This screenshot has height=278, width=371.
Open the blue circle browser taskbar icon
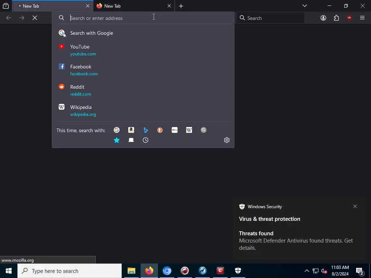point(167,271)
